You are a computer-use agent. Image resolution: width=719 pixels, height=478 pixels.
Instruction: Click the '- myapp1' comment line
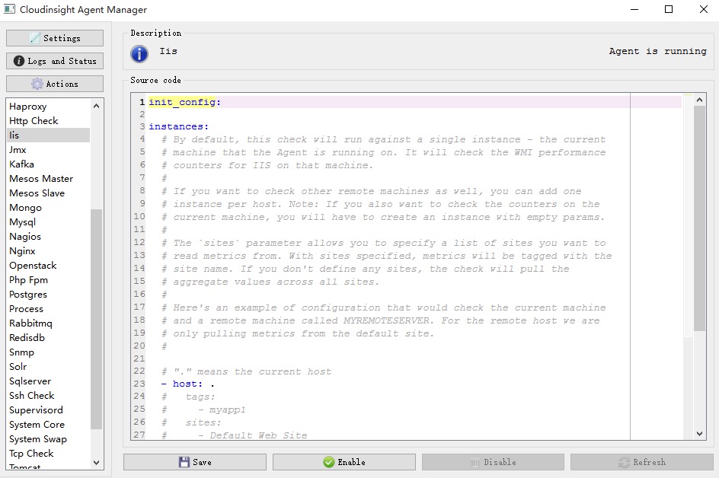pyautogui.click(x=203, y=409)
